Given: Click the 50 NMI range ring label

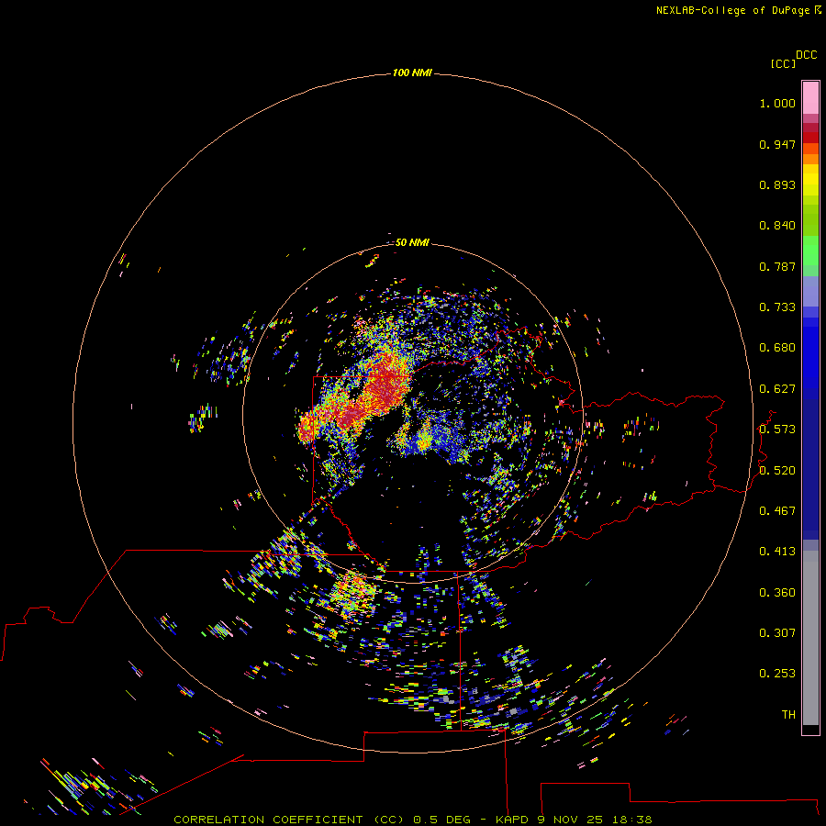Looking at the screenshot, I should 412,242.
